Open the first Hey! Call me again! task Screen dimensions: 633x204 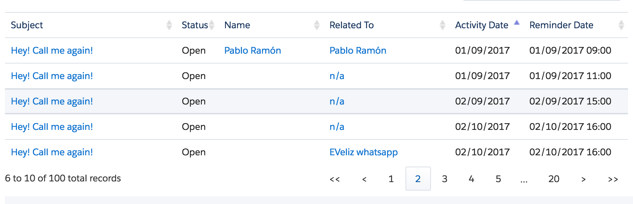tap(52, 50)
